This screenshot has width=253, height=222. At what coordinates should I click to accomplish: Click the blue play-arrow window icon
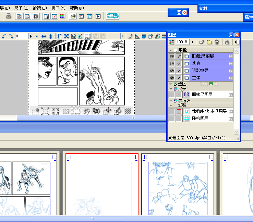tap(98, 16)
